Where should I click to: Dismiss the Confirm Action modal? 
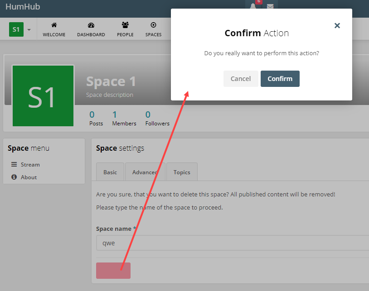point(337,26)
